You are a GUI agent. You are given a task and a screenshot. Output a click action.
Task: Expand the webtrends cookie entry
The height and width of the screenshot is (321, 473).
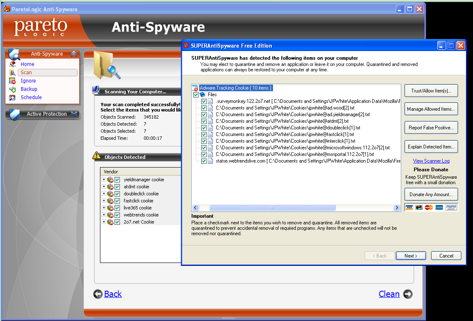tap(104, 215)
